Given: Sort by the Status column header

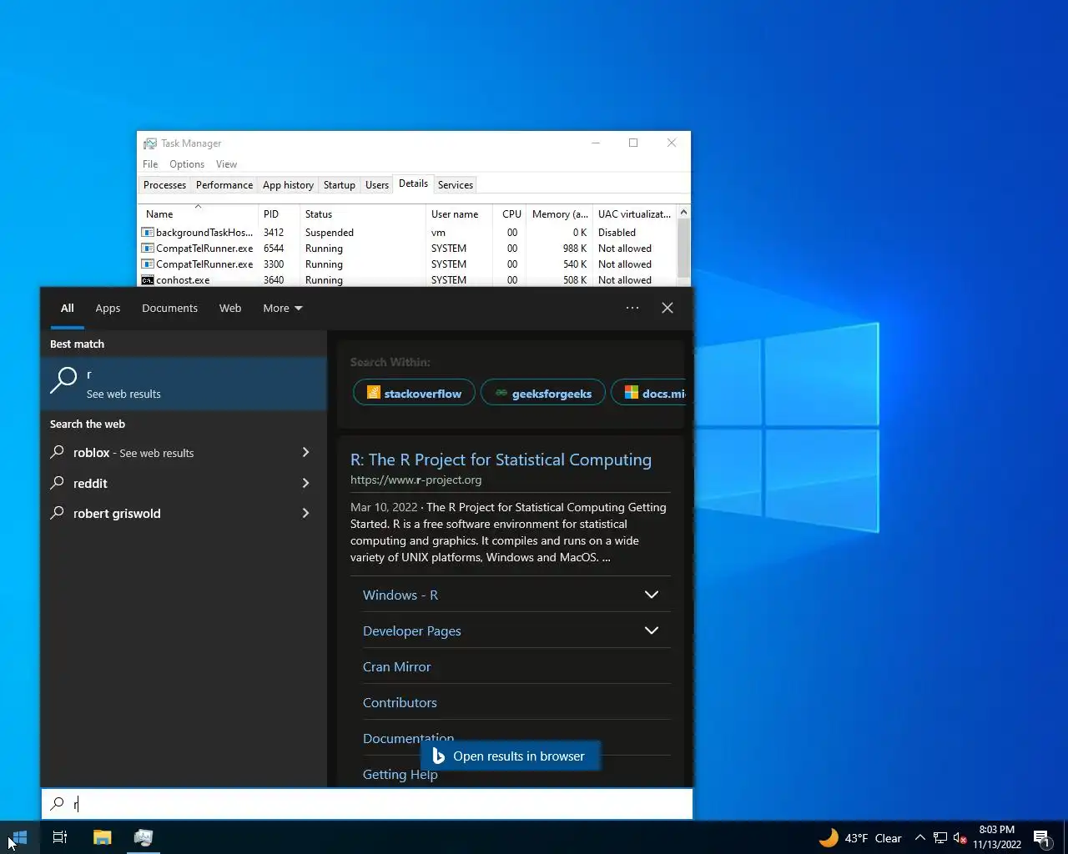Looking at the screenshot, I should 363,214.
